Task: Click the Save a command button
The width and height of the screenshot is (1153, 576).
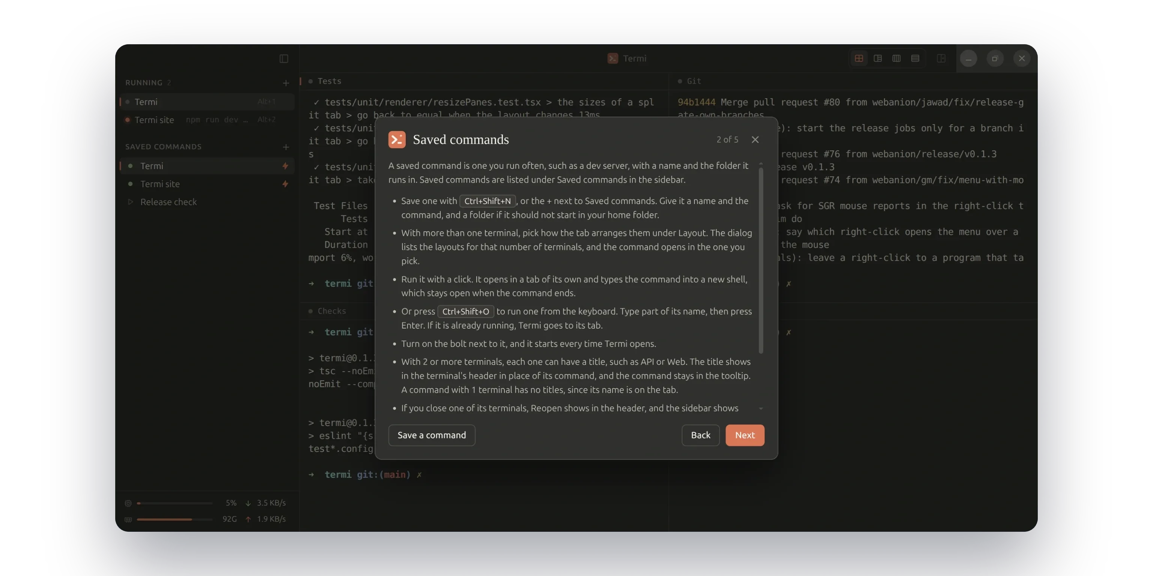Action: pyautogui.click(x=432, y=435)
